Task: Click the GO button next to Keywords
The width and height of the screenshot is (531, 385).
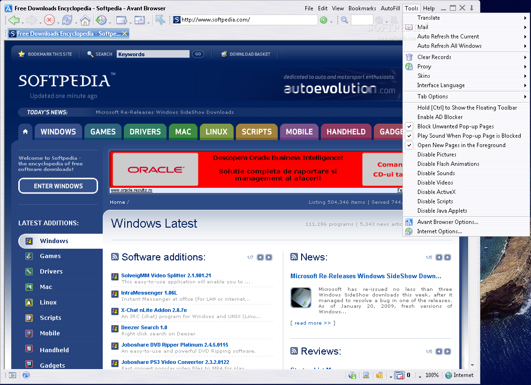Action: [198, 54]
